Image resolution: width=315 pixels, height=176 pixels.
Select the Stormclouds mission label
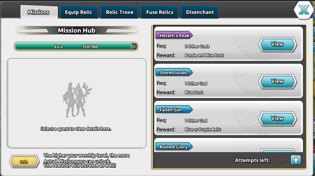click(x=174, y=73)
